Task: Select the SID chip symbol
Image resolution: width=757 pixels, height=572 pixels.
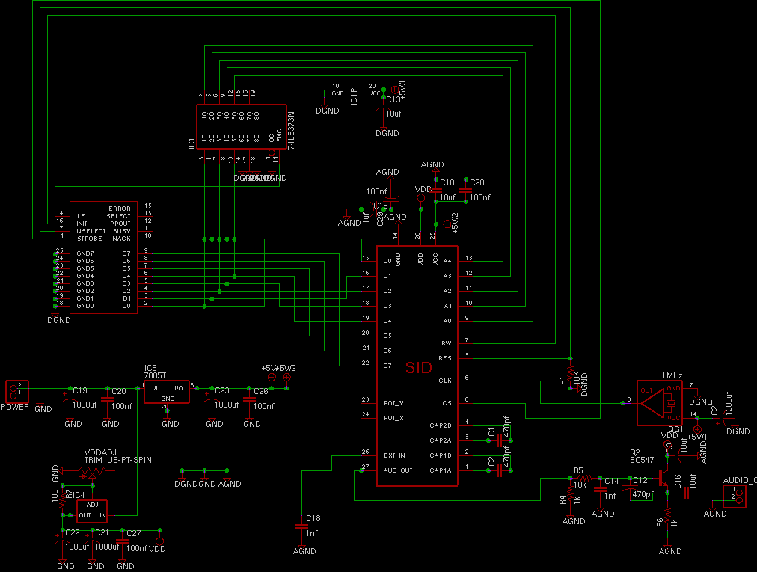Action: 417,366
